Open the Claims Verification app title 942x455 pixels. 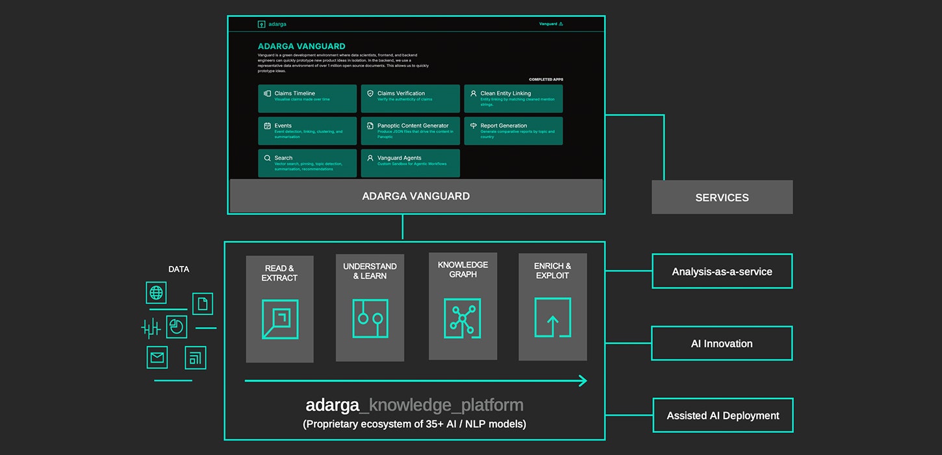click(401, 94)
